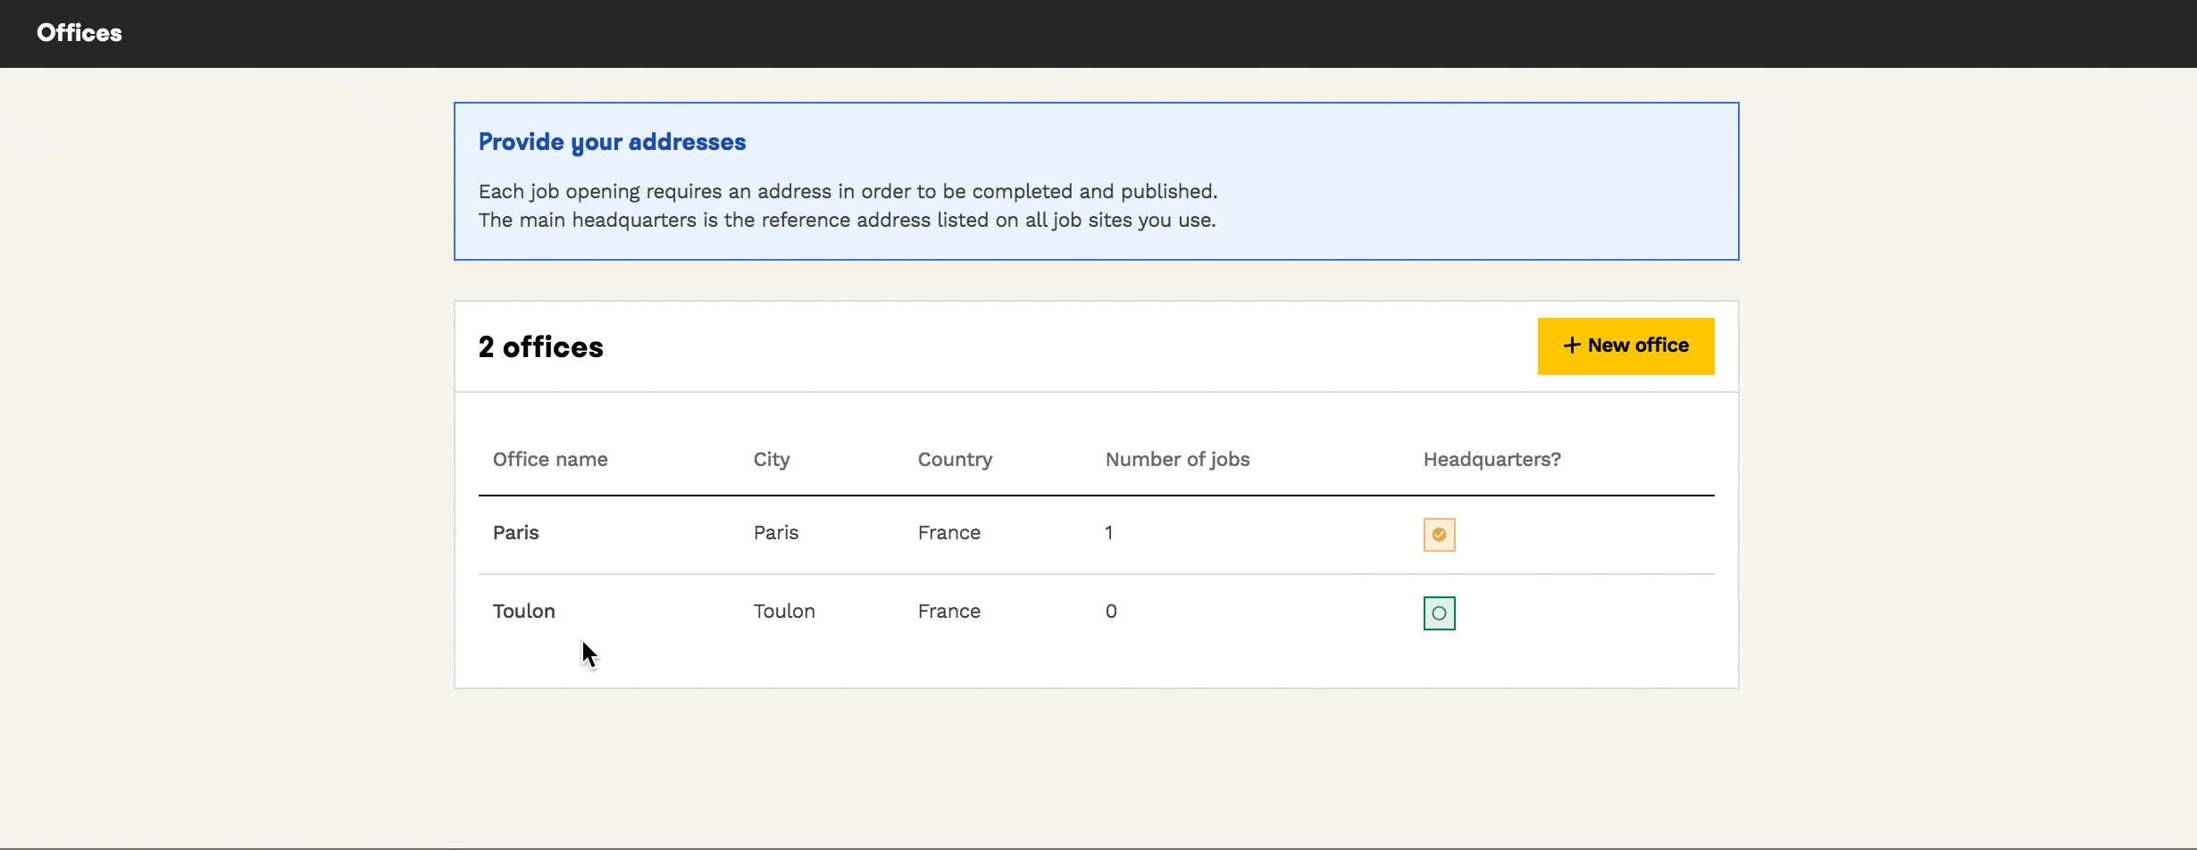The width and height of the screenshot is (2197, 850).
Task: Click the plus icon on New office
Action: (1572, 346)
